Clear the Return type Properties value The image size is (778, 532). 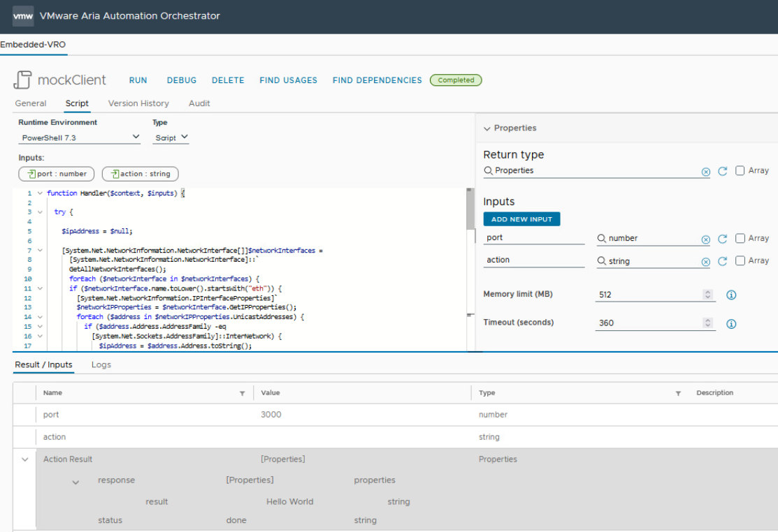click(705, 171)
